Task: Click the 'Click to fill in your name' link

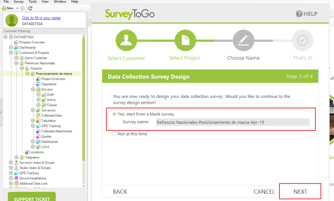Action: [41, 18]
